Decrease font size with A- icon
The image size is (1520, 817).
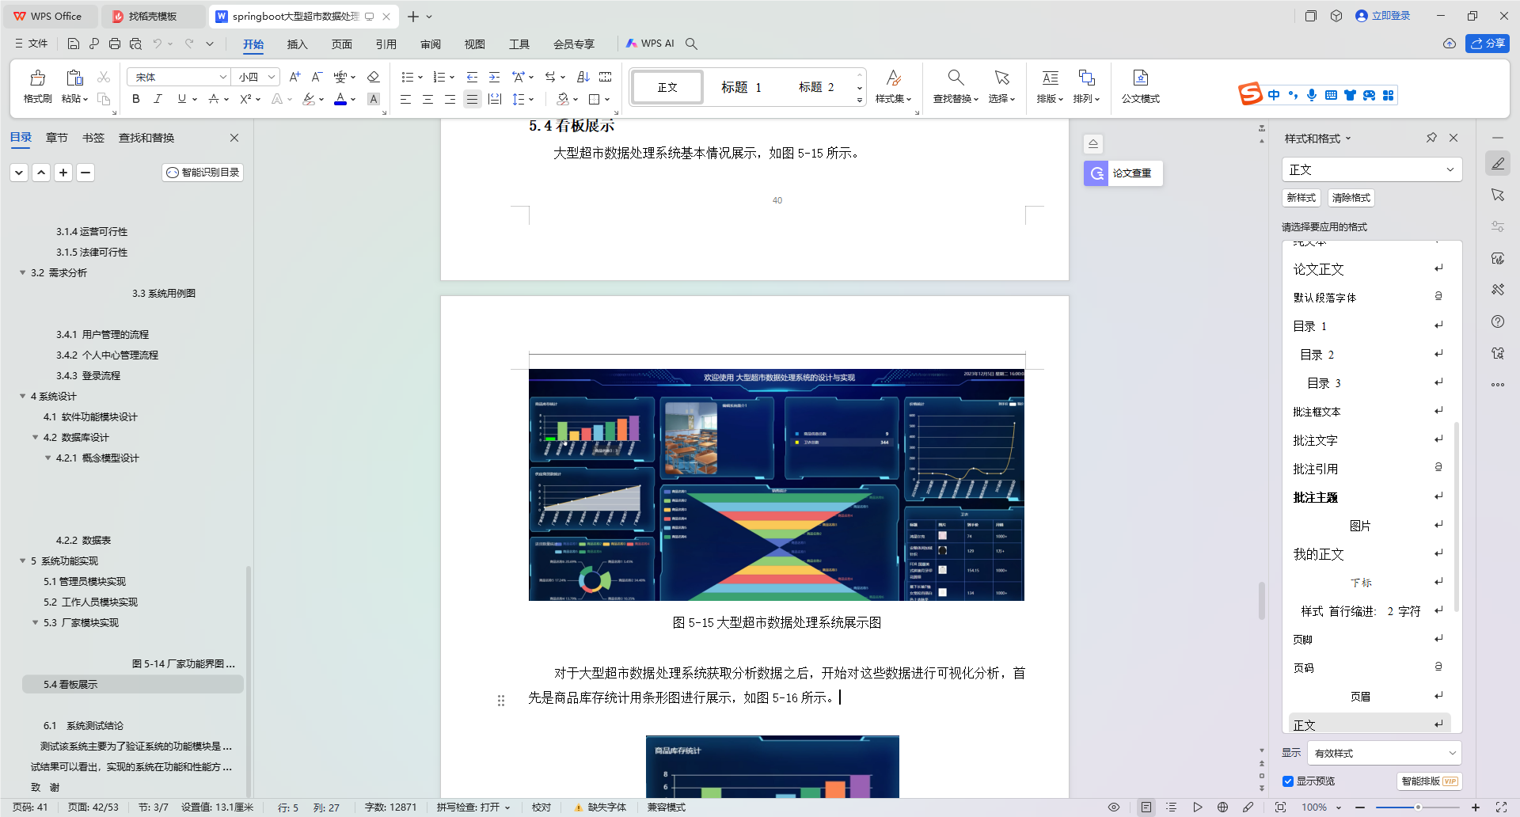coord(317,77)
